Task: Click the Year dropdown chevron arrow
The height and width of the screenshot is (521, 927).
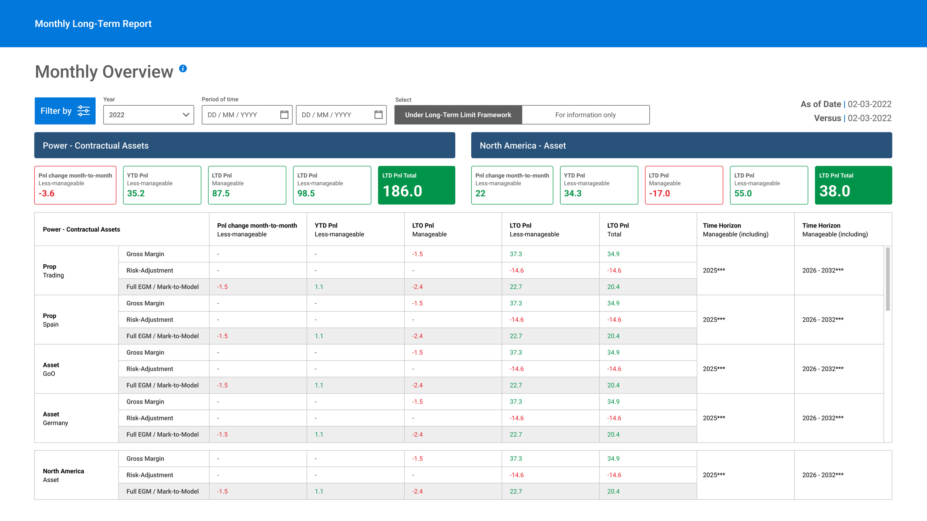Action: 186,115
